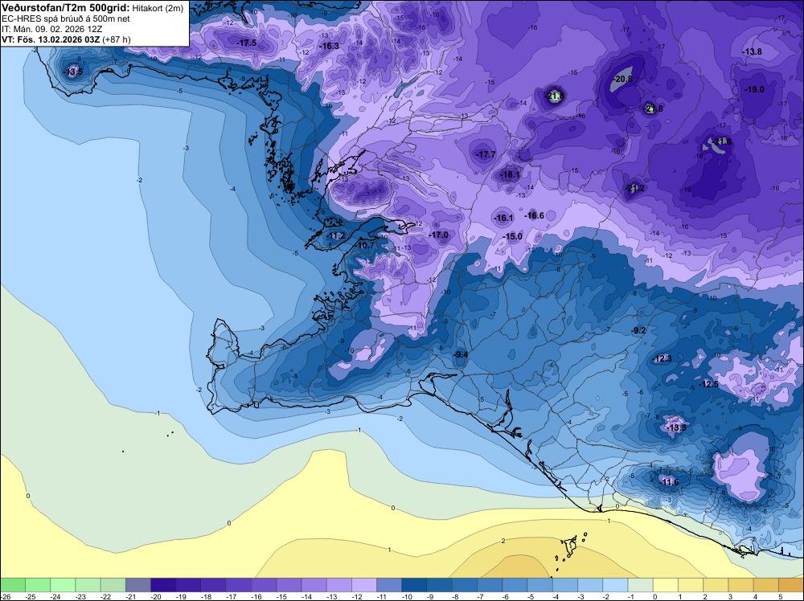Click the -21.2 temperature label on map
The image size is (804, 601).
635,189
